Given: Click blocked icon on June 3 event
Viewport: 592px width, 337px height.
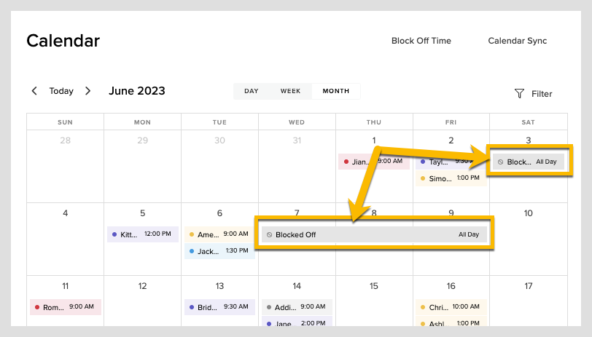Looking at the screenshot, I should (x=500, y=162).
